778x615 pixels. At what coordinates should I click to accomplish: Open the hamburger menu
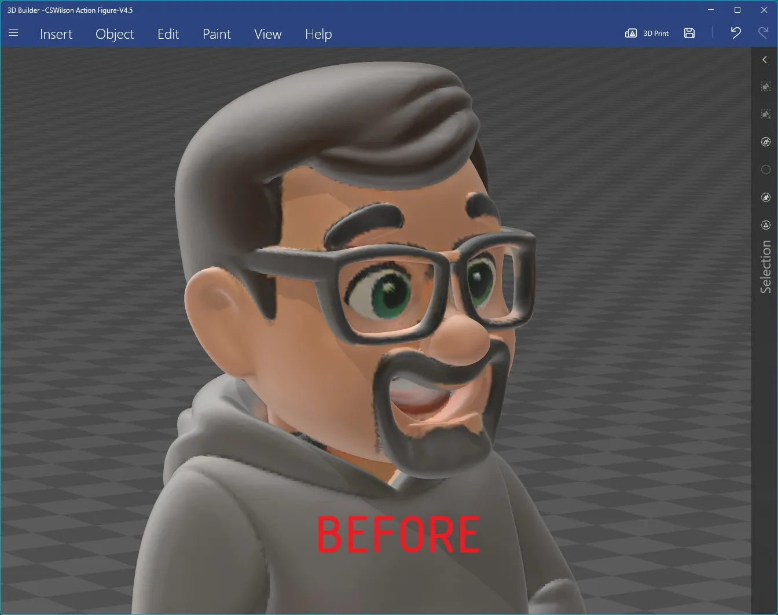click(13, 33)
